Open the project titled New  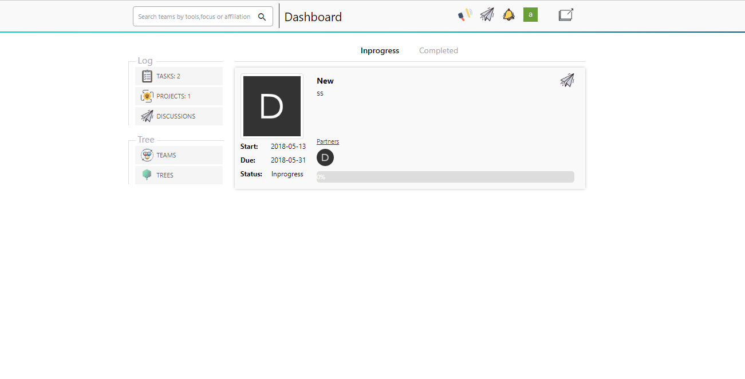coord(325,81)
